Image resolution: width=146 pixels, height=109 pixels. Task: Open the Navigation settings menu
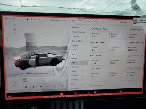coord(76,67)
